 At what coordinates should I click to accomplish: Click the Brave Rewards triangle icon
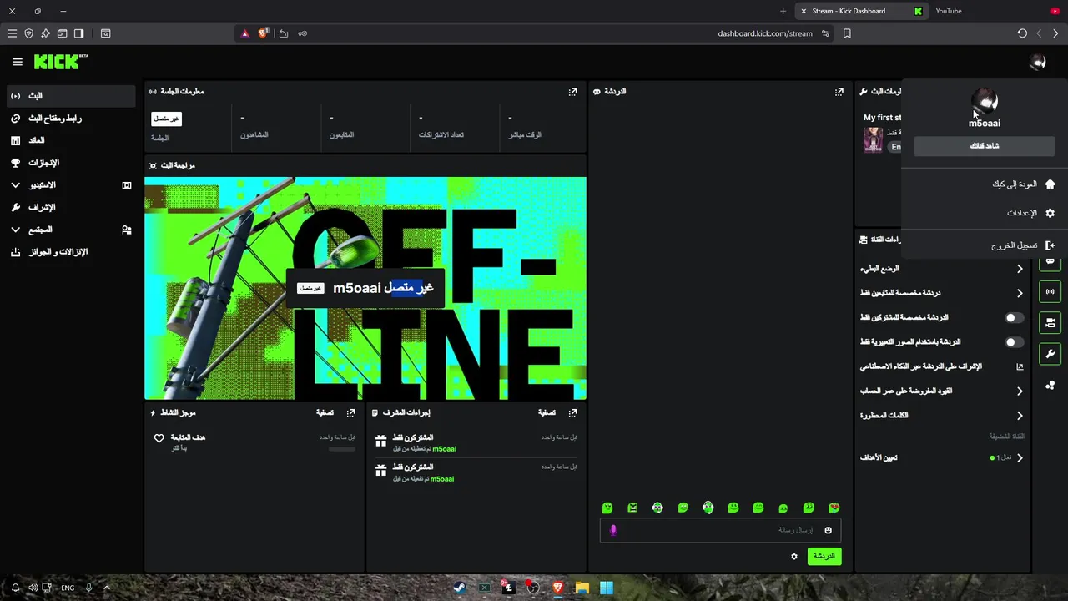pyautogui.click(x=245, y=33)
